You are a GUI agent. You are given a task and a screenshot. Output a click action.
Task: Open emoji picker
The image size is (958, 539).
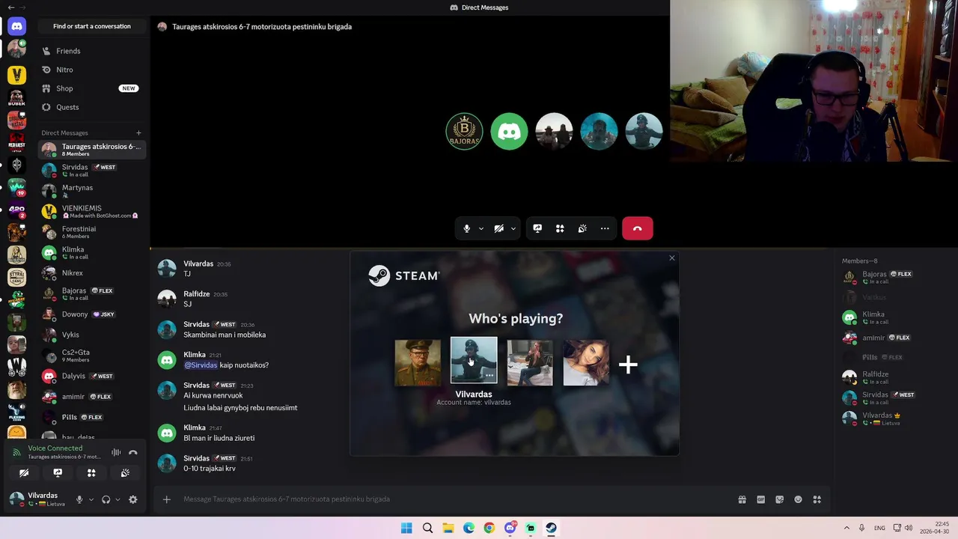[798, 499]
